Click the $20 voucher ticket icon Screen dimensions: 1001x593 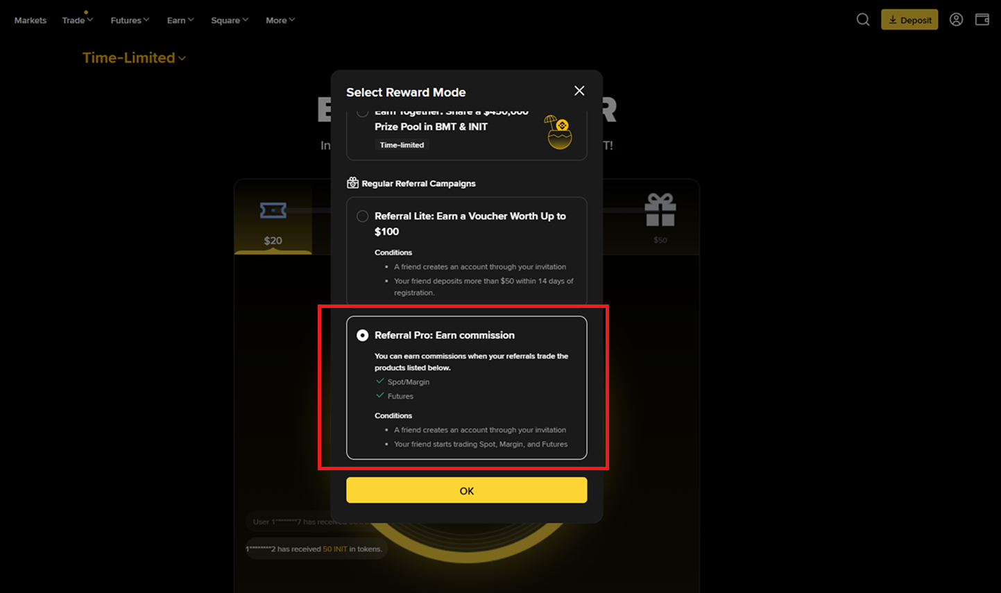point(273,209)
